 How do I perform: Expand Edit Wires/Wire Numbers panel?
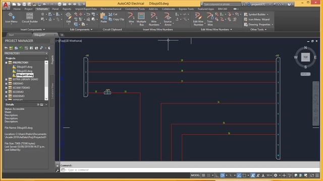pos(217,30)
